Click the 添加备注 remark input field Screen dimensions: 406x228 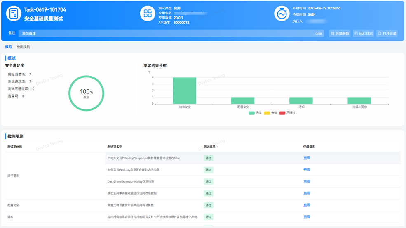(x=165, y=33)
